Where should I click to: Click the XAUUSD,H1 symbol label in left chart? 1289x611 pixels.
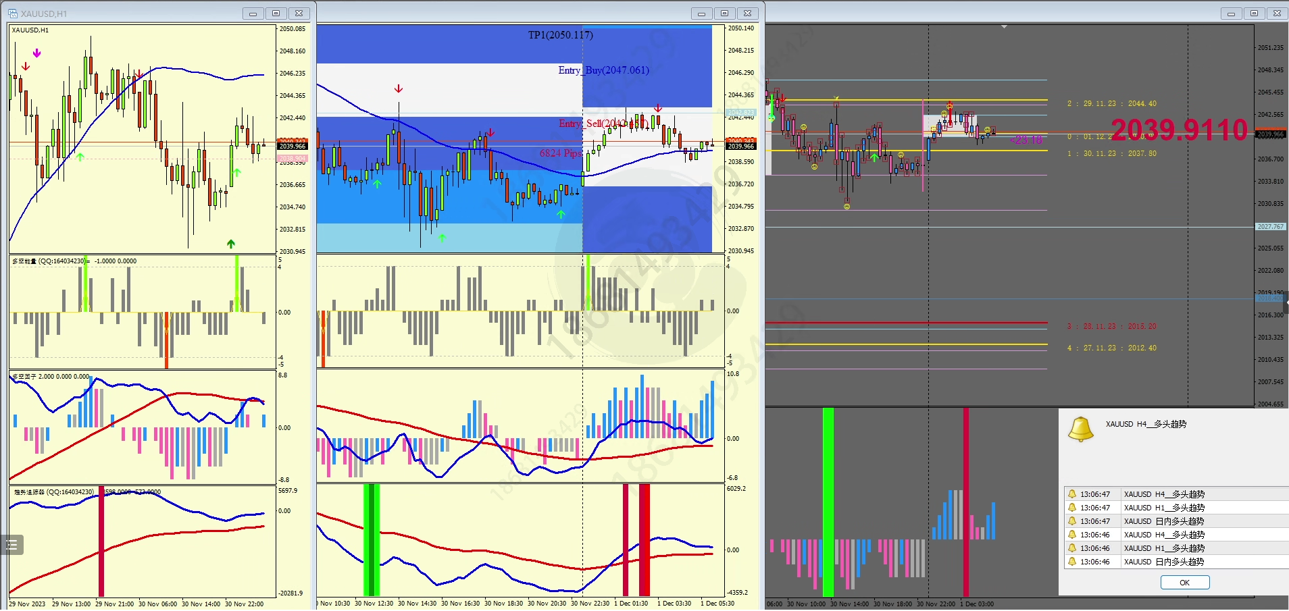pos(30,30)
